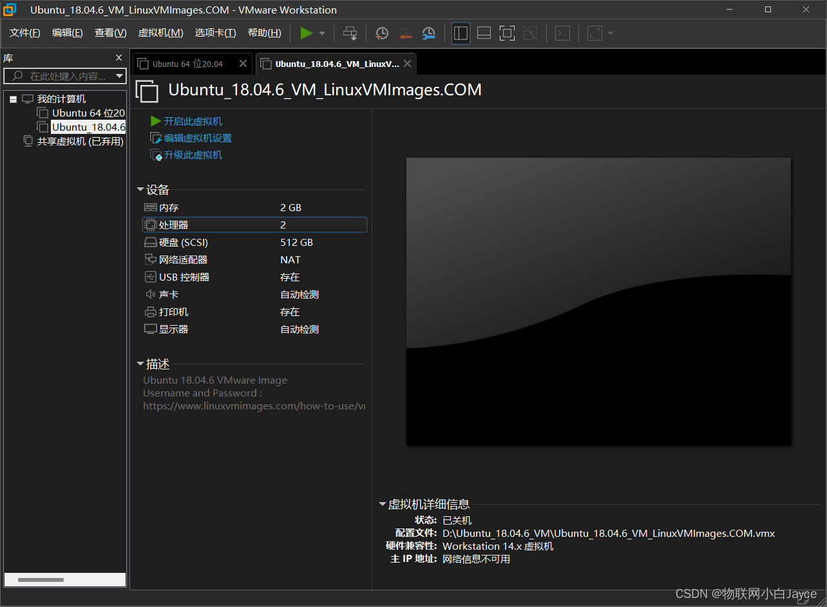
Task: Collapse the 描述 section
Action: (140, 364)
